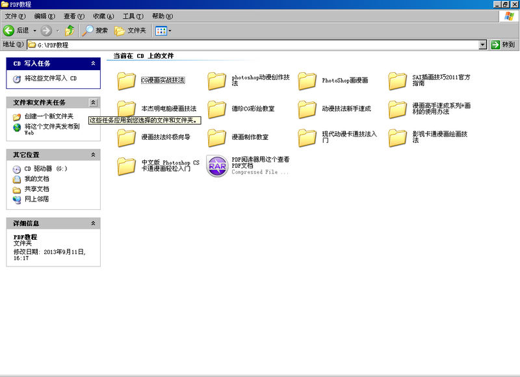Click the Up one level folder icon
Screen dimensions: 520x377
coord(70,31)
